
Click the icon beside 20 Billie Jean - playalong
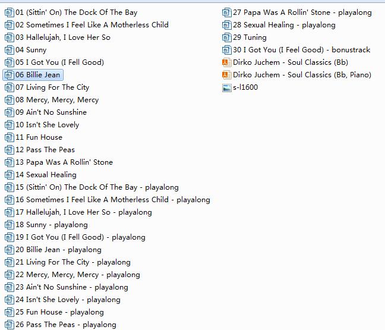[x=10, y=250]
